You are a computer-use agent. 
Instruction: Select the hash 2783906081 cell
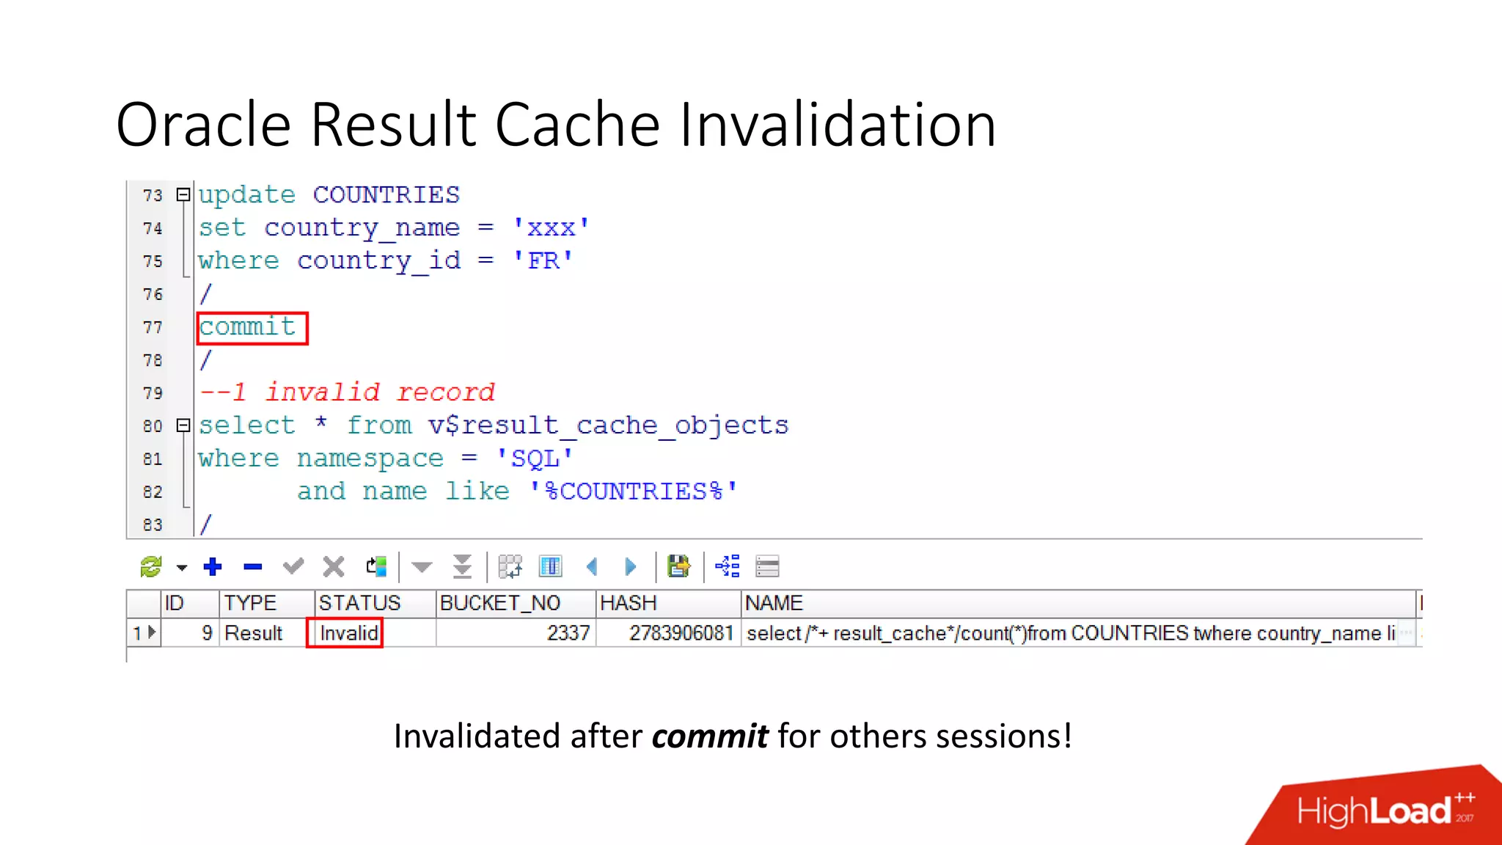pyautogui.click(x=669, y=633)
